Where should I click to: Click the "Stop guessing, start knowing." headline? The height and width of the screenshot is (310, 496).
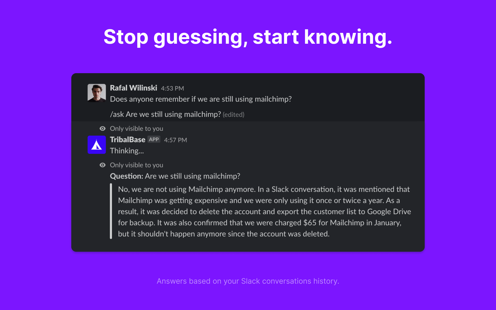coord(248,37)
